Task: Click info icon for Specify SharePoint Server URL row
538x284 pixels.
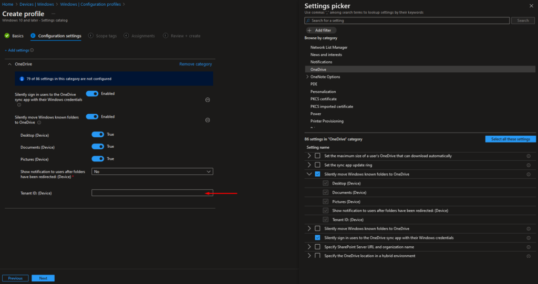Action: pos(529,247)
